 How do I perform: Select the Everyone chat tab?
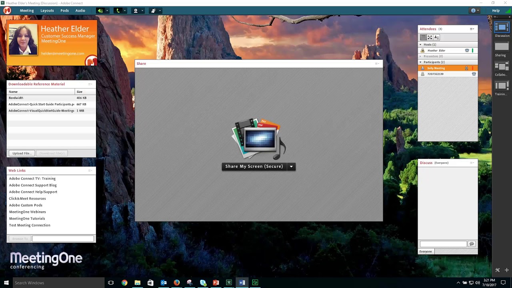pos(426,252)
